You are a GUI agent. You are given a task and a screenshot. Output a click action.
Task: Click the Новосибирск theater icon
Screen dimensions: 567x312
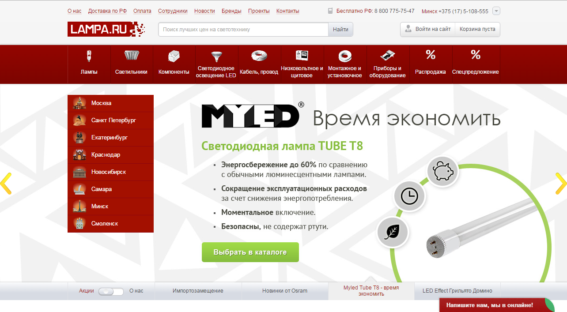pos(79,172)
